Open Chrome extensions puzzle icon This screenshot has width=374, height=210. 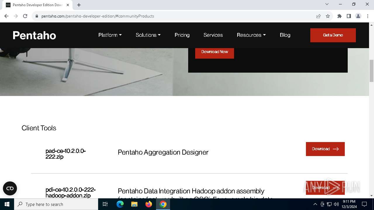click(340, 16)
